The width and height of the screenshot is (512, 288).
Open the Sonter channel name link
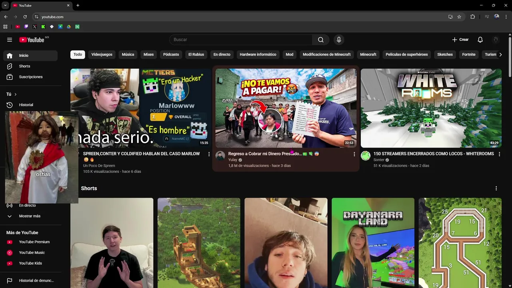379,160
